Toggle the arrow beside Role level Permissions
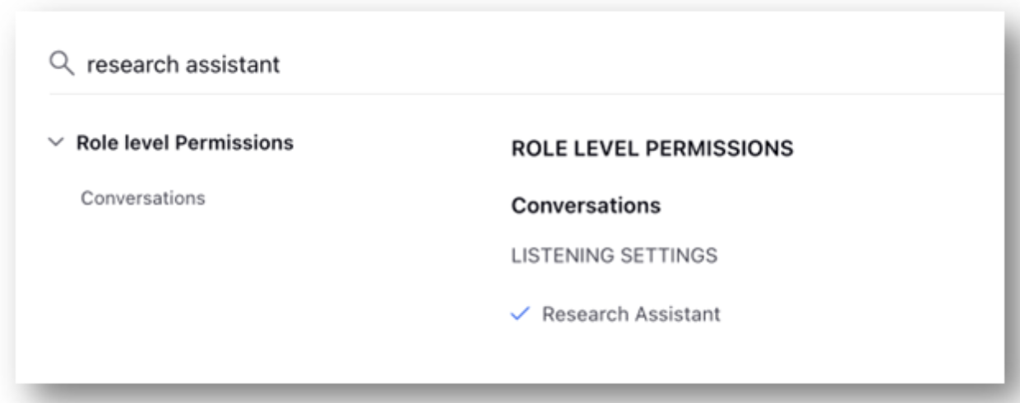The image size is (1020, 403). pos(56,143)
